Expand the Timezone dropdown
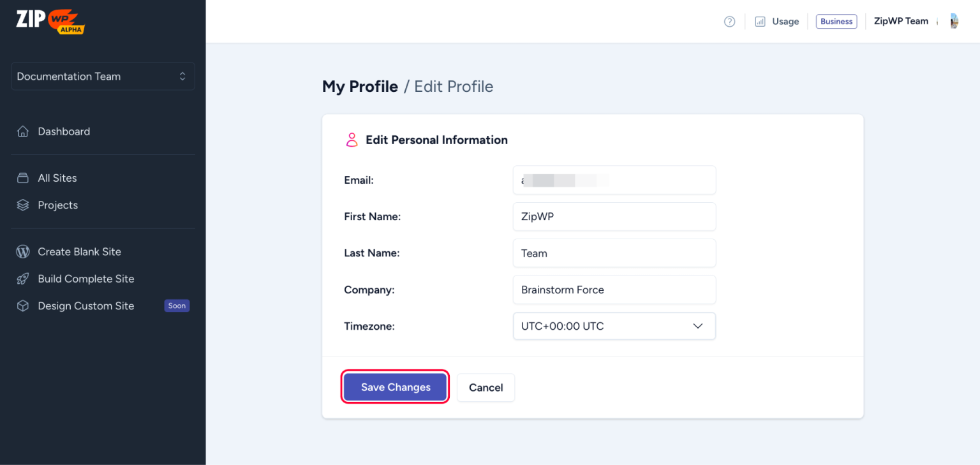980x465 pixels. [x=697, y=326]
